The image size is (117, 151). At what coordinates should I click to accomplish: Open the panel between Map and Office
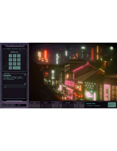point(46,105)
